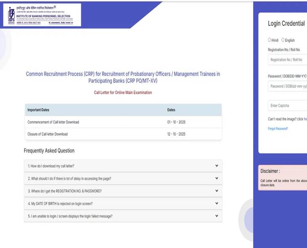Click the IBPS logo banner
Image resolution: width=307 pixels, height=248 pixels.
(x=42, y=15)
